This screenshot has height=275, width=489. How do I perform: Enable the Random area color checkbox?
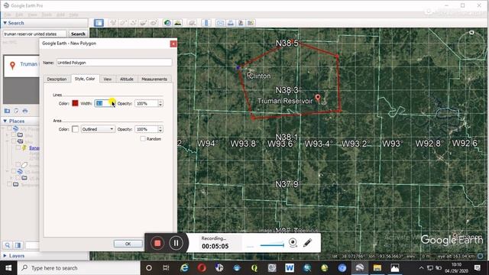click(x=143, y=139)
